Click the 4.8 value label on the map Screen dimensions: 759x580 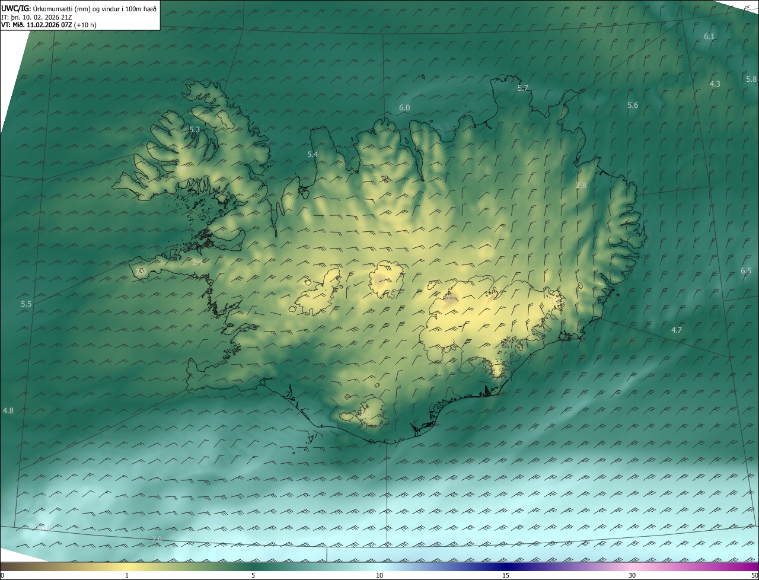pos(8,411)
